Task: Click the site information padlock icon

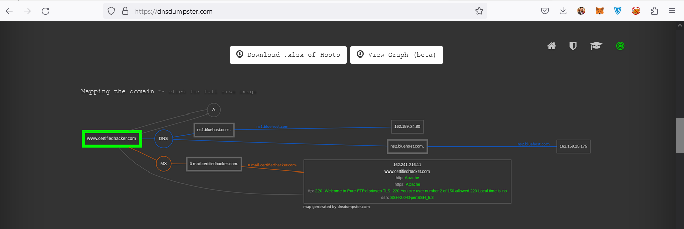Action: click(x=125, y=11)
